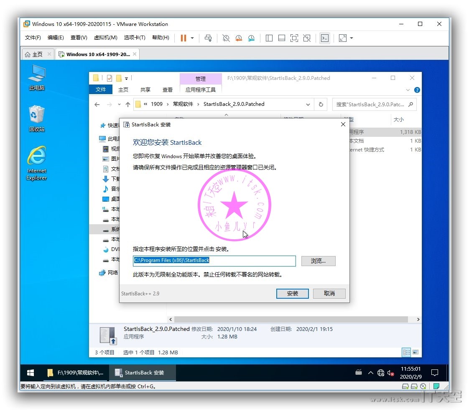Open the Windows Start button
The height and width of the screenshot is (410, 469).
pos(31,373)
